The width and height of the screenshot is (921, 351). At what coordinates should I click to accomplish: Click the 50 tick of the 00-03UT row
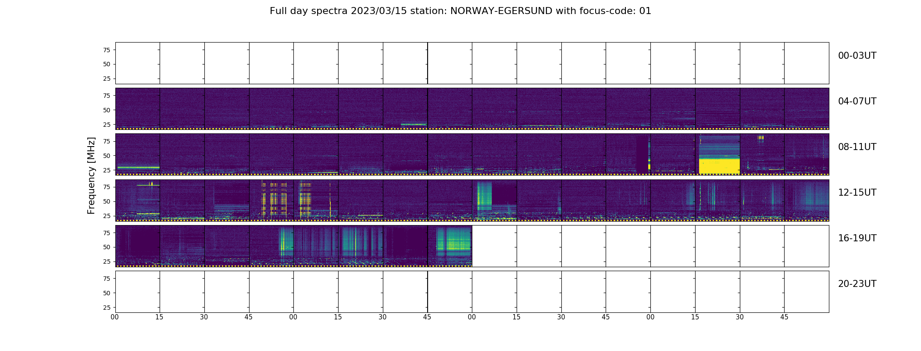point(107,64)
